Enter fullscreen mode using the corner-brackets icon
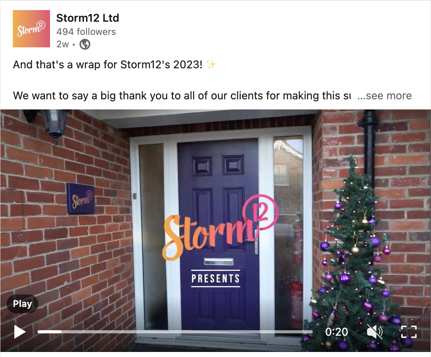Screen dimensions: 431x357 click(x=409, y=331)
